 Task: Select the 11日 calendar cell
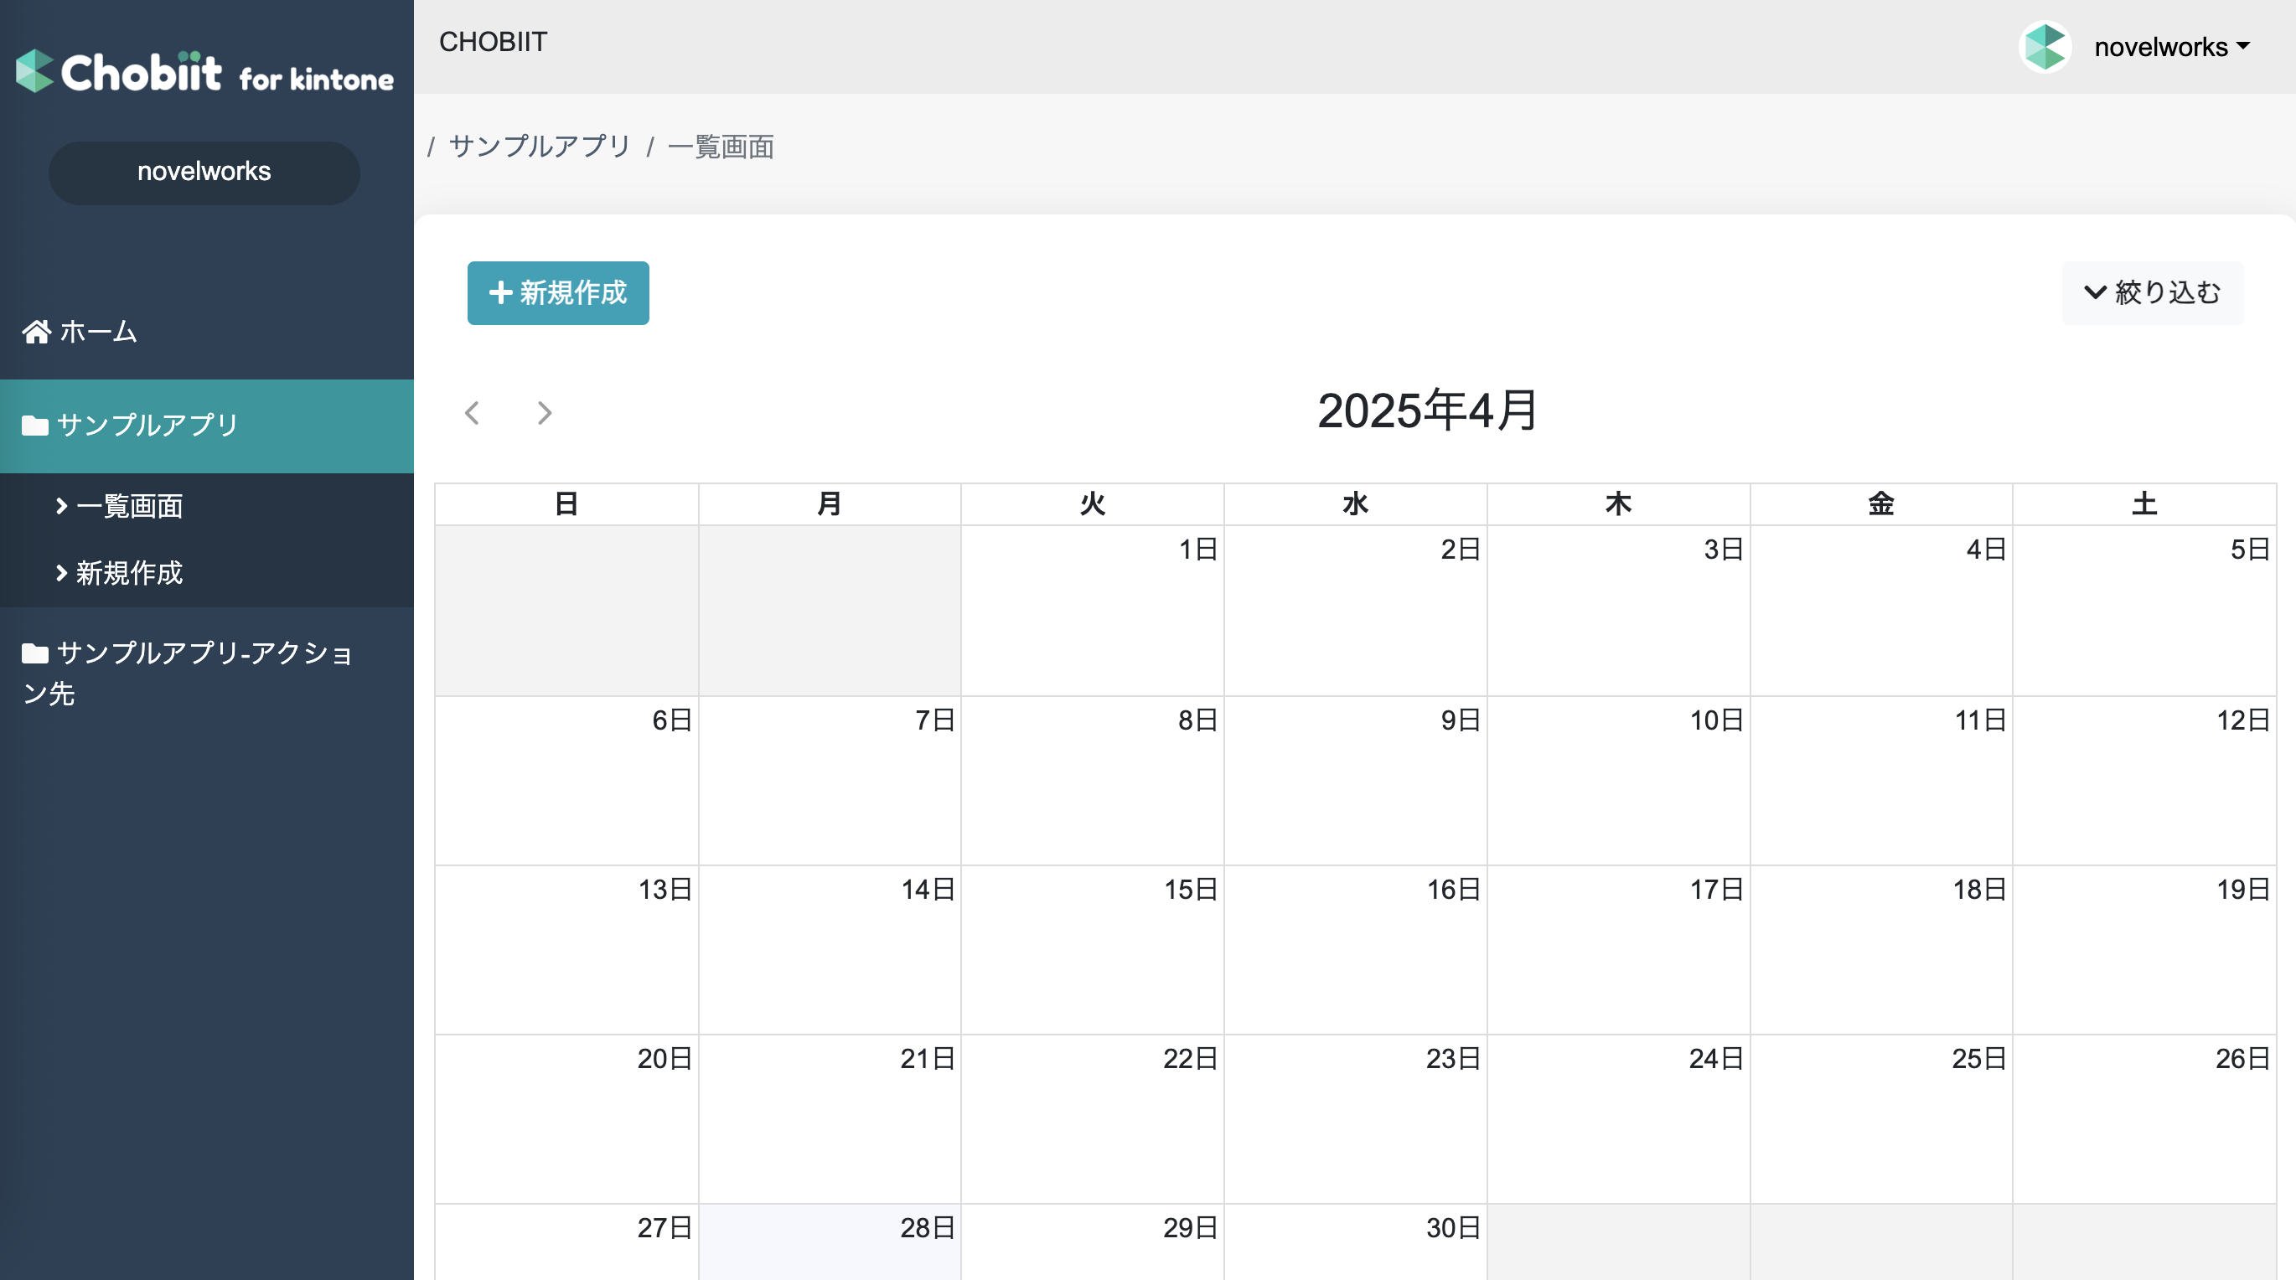pyautogui.click(x=1881, y=780)
